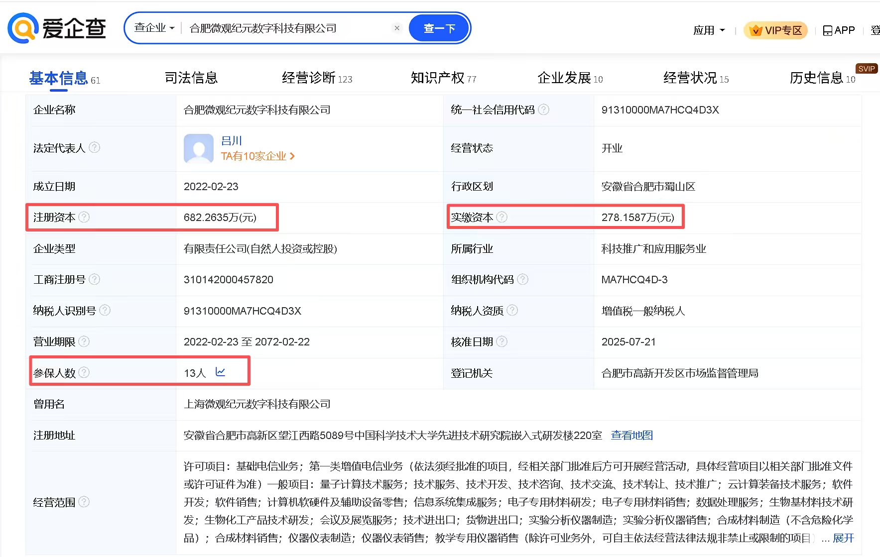View TA有10家企业 link
This screenshot has width=880, height=557.
point(258,156)
